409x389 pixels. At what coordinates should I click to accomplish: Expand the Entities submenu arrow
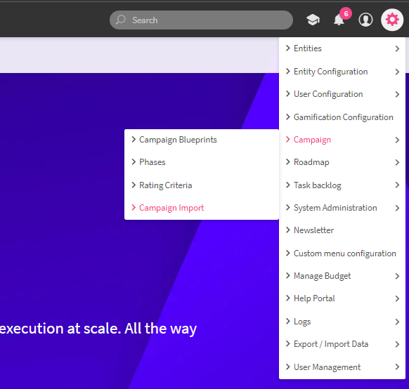397,48
